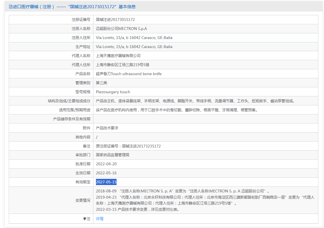Viewport: 324px width, 228px height.
Task: Click the 2022-03-15 change record line
Action: (x=137, y=209)
